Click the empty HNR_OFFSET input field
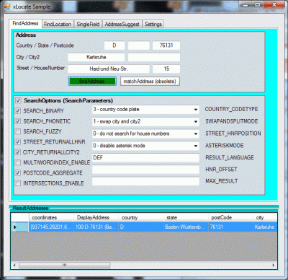The height and width of the screenshot is (280, 288). 145,170
